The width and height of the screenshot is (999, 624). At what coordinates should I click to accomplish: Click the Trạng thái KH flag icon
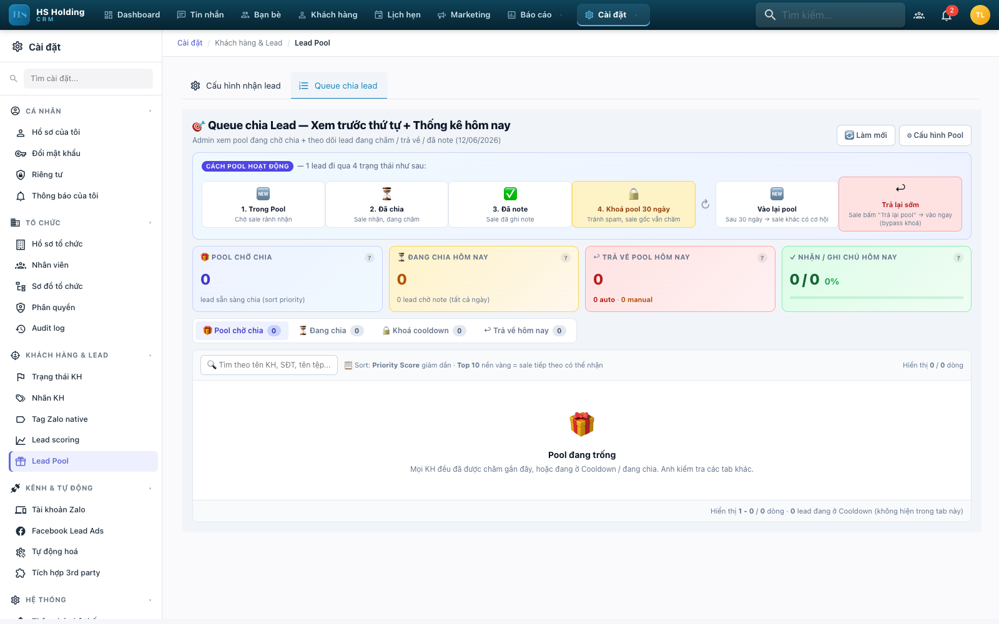click(x=21, y=377)
